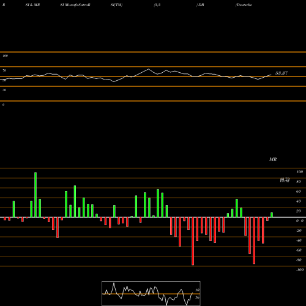This screenshot has width=306, height=306.
Task: Click the '(Deutsche' header text
Action: click(244, 5)
